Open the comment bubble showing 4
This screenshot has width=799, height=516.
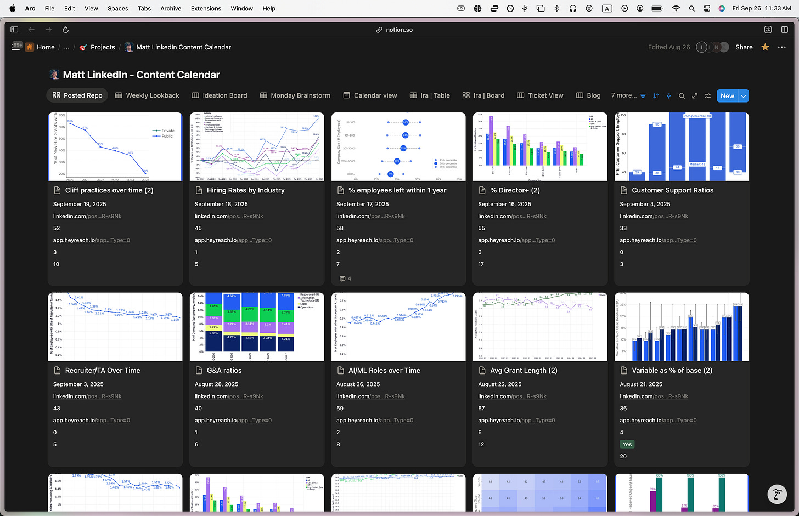pos(345,279)
